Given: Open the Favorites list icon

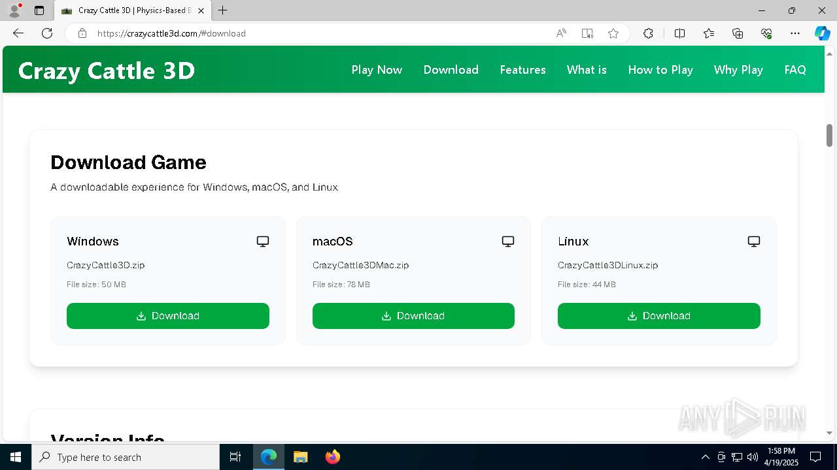Looking at the screenshot, I should point(709,33).
